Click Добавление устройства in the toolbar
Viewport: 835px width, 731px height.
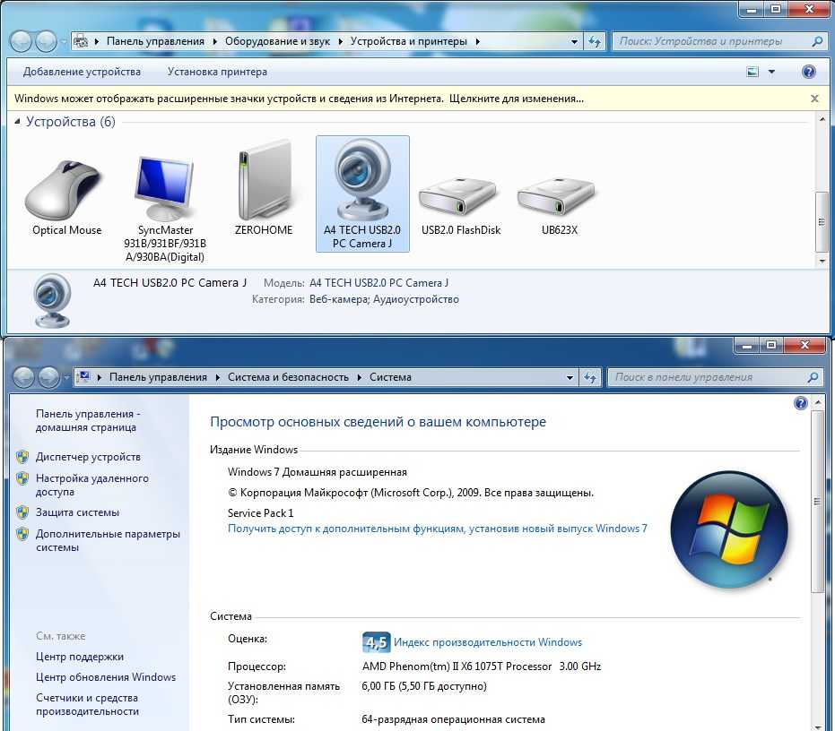click(x=82, y=72)
